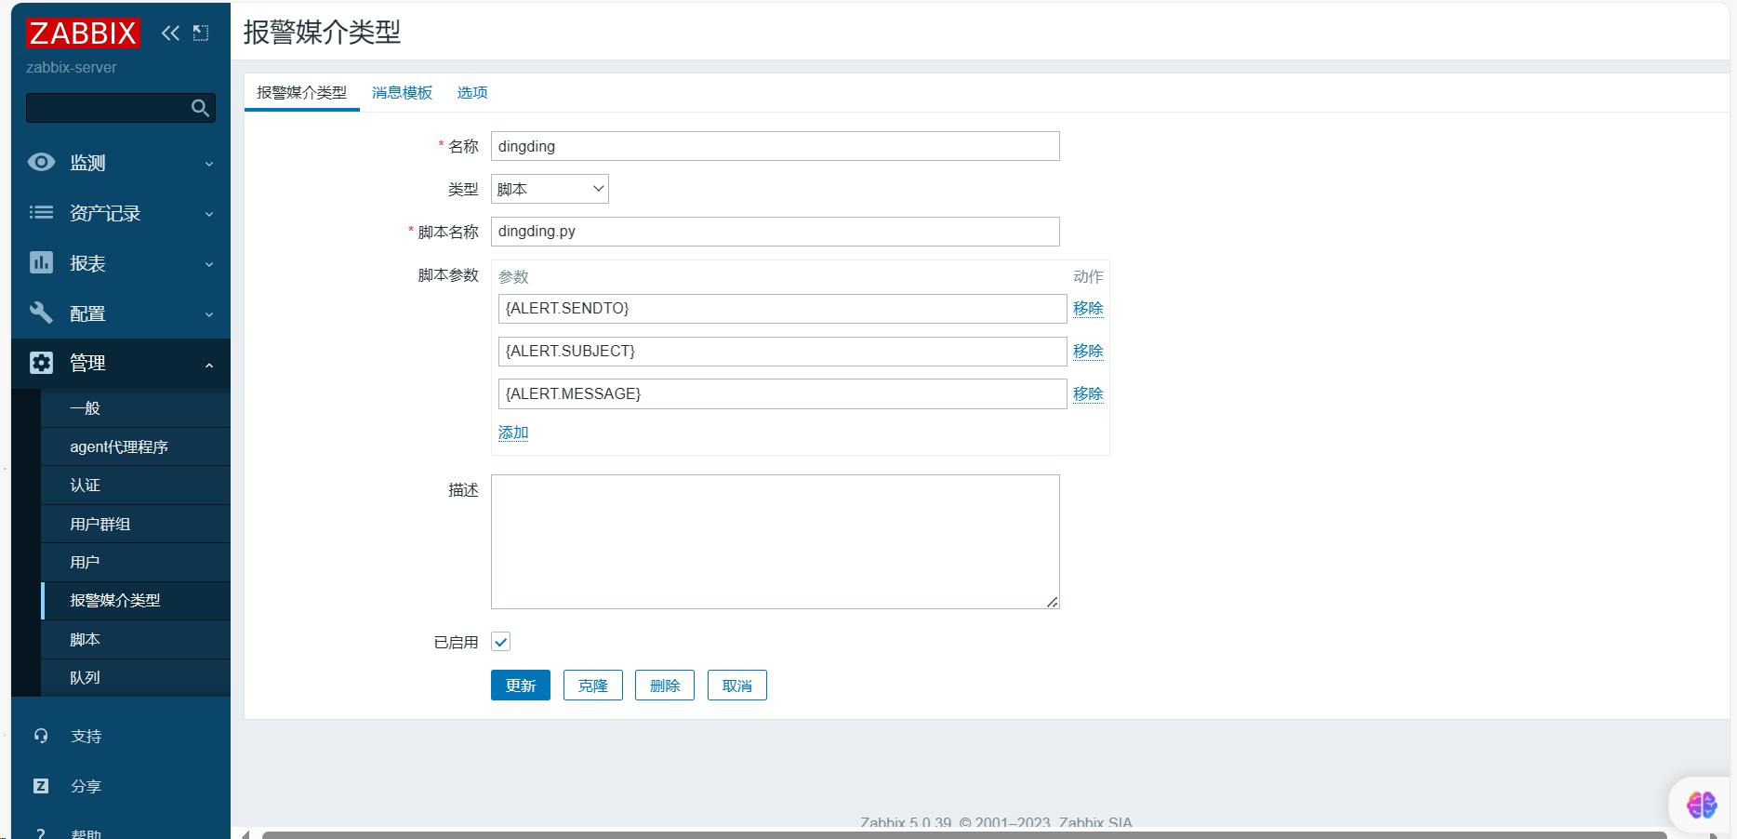Open 报警媒介类型 in the sidebar
Viewport: 1737px width, 839px height.
tap(136, 601)
